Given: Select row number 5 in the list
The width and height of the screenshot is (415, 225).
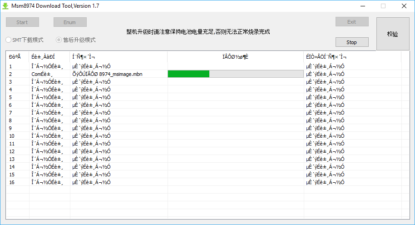Looking at the screenshot, I should coord(10,97).
